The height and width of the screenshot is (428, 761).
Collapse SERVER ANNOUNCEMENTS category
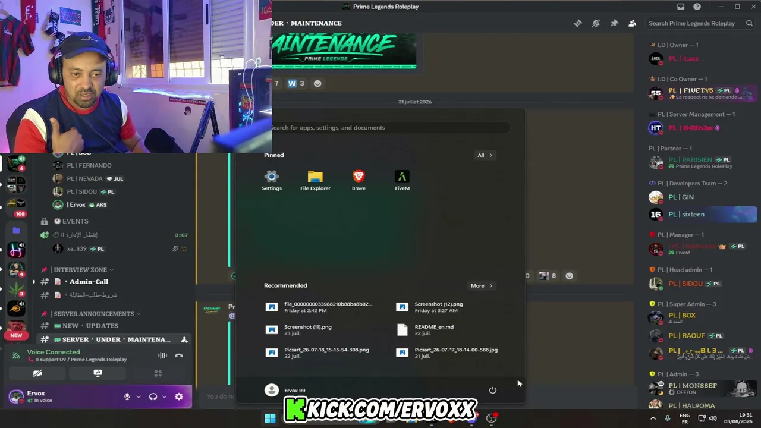pos(93,314)
